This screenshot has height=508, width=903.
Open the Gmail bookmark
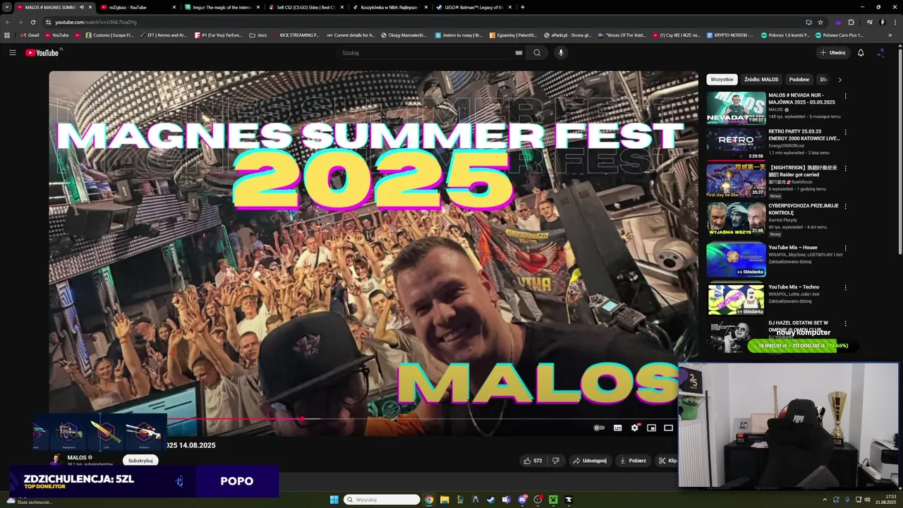[30, 35]
